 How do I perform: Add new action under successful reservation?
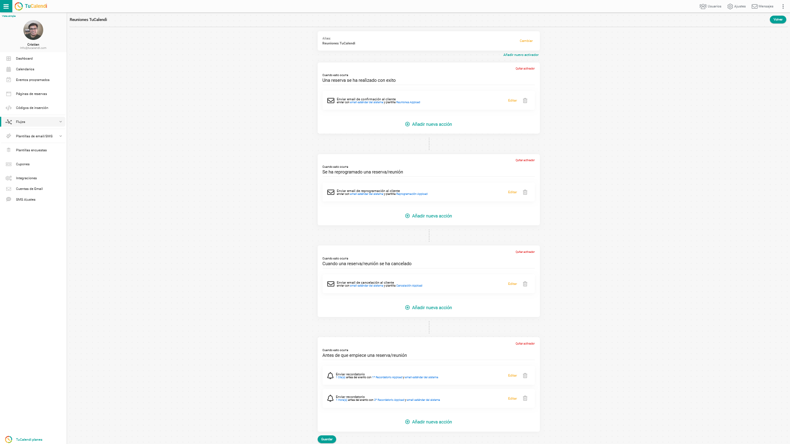coord(428,124)
